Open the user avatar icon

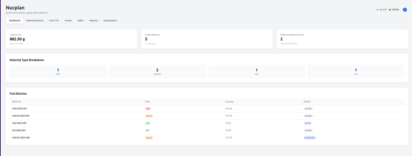(x=405, y=10)
